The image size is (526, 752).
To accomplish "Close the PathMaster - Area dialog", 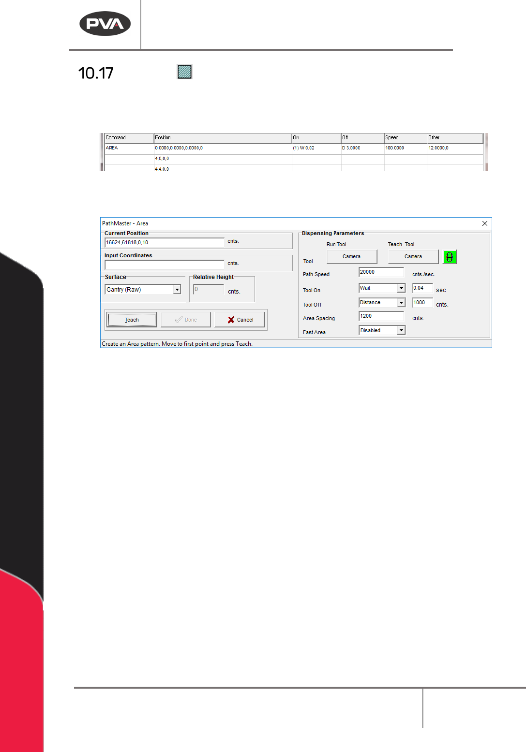I will [x=484, y=223].
